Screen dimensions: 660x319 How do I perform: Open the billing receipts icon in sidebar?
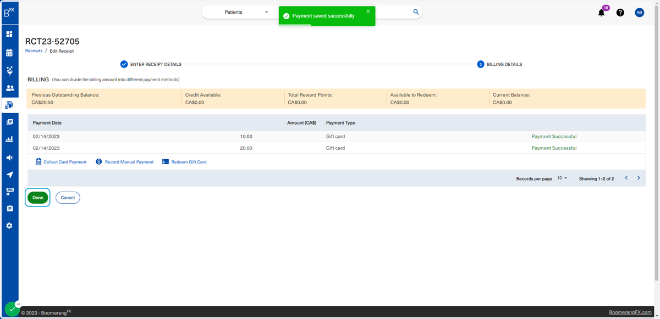click(9, 105)
